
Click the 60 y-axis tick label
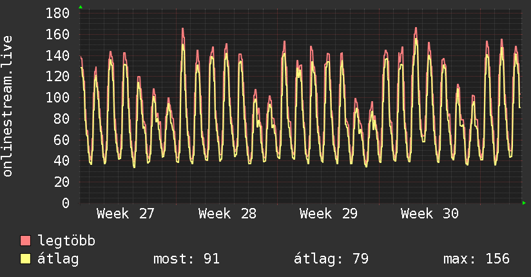coord(62,140)
